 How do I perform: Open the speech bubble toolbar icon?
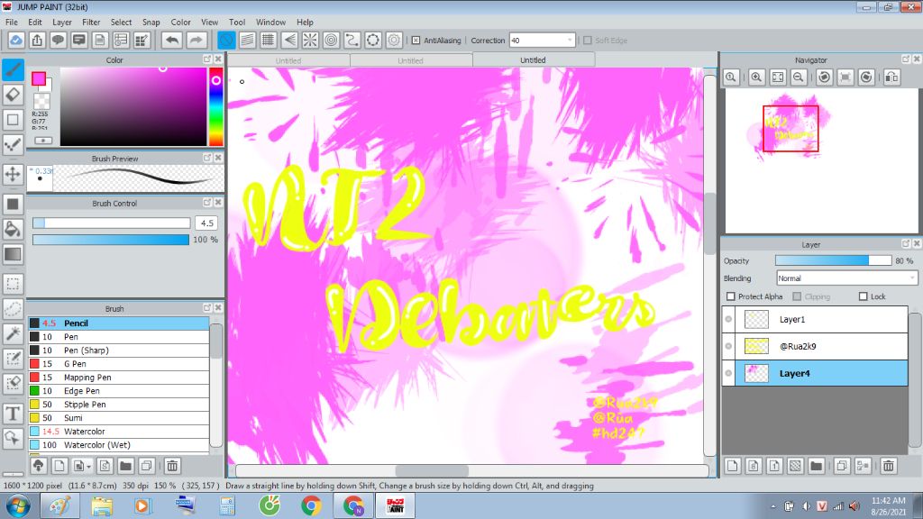pos(58,40)
